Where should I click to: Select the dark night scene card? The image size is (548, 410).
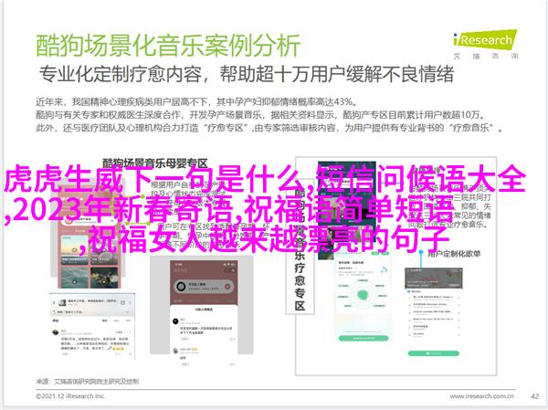(x=104, y=278)
